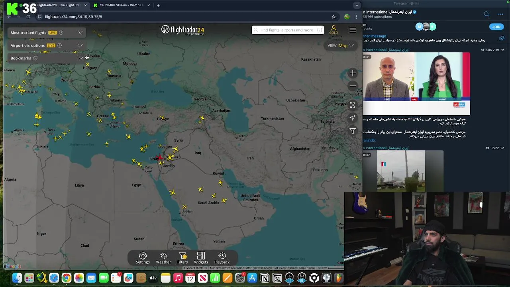Center the map on my location arrow
This screenshot has height=287, width=510.
tap(353, 118)
